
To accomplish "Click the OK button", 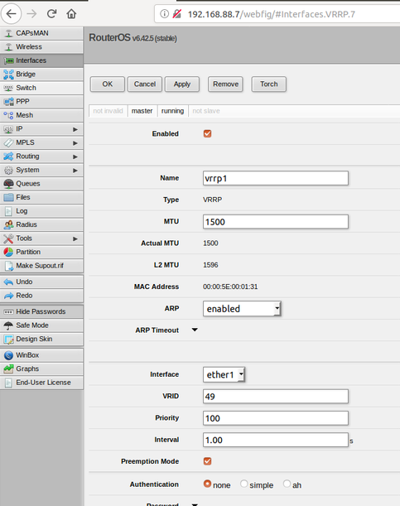I will coord(108,84).
